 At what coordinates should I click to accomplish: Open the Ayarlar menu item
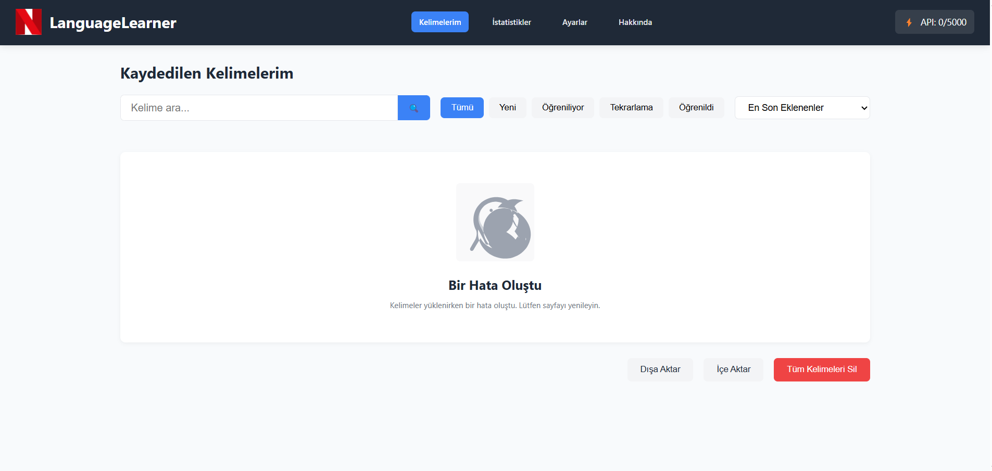click(x=574, y=22)
